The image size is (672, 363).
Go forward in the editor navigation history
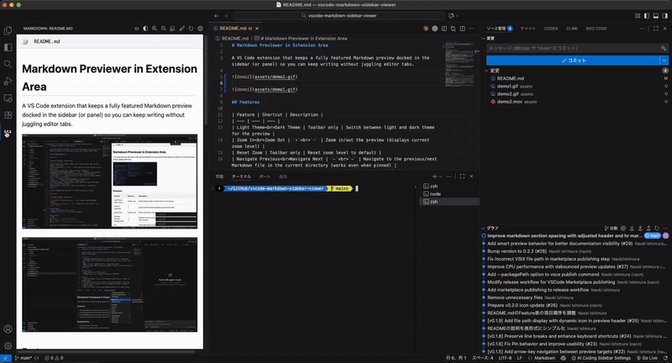(x=226, y=16)
